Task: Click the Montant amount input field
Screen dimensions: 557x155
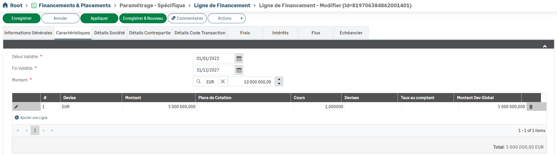Action: (x=251, y=82)
